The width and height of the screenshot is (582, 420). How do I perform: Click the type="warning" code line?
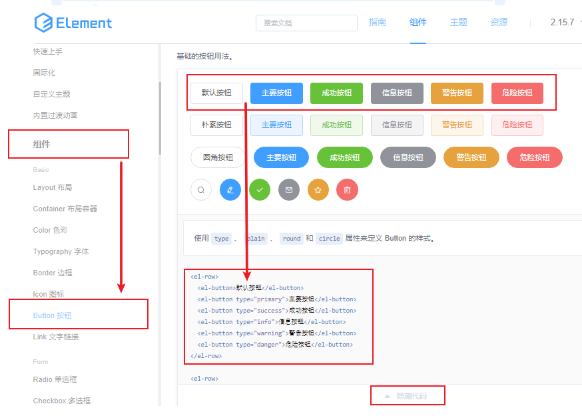tap(277, 333)
